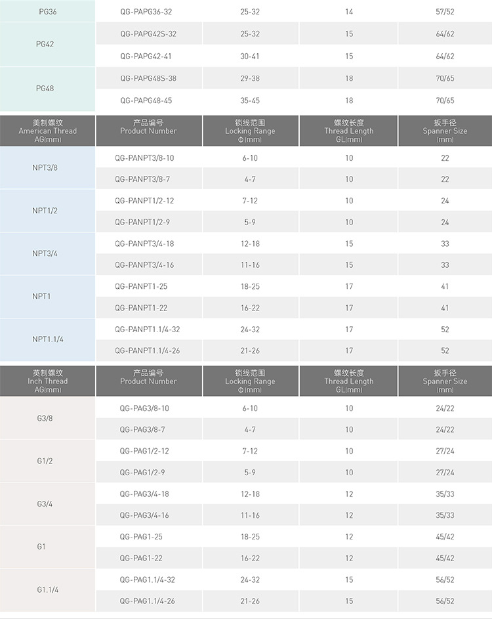Click locking range 35-45 for QG-PAPG48-45
This screenshot has width=492, height=619.
(250, 100)
